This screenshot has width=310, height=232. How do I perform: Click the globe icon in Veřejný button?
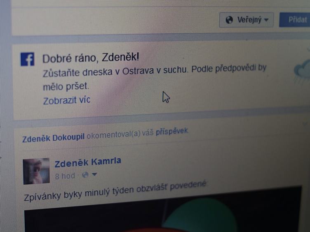229,20
